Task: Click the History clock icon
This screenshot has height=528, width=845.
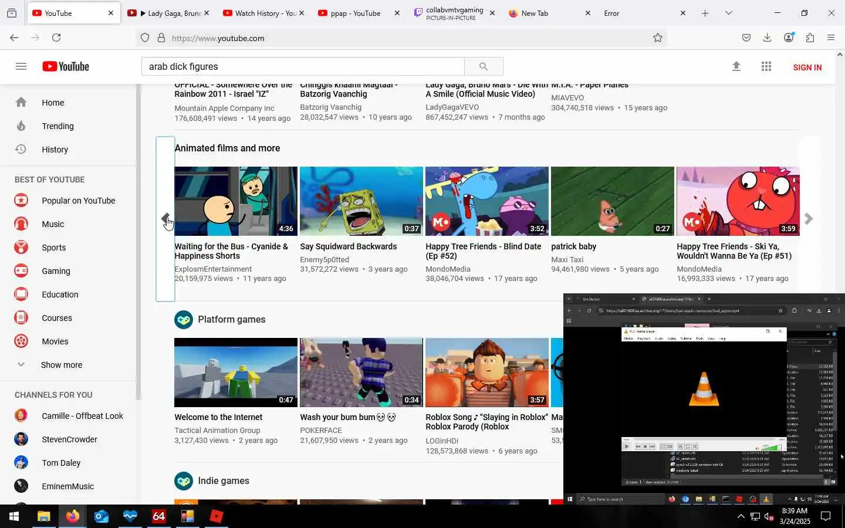Action: click(x=21, y=149)
